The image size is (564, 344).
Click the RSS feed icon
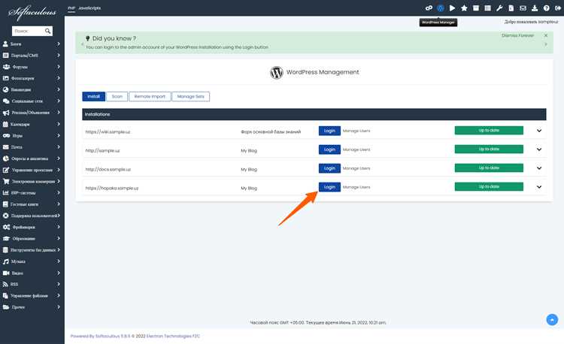pyautogui.click(x=5, y=284)
